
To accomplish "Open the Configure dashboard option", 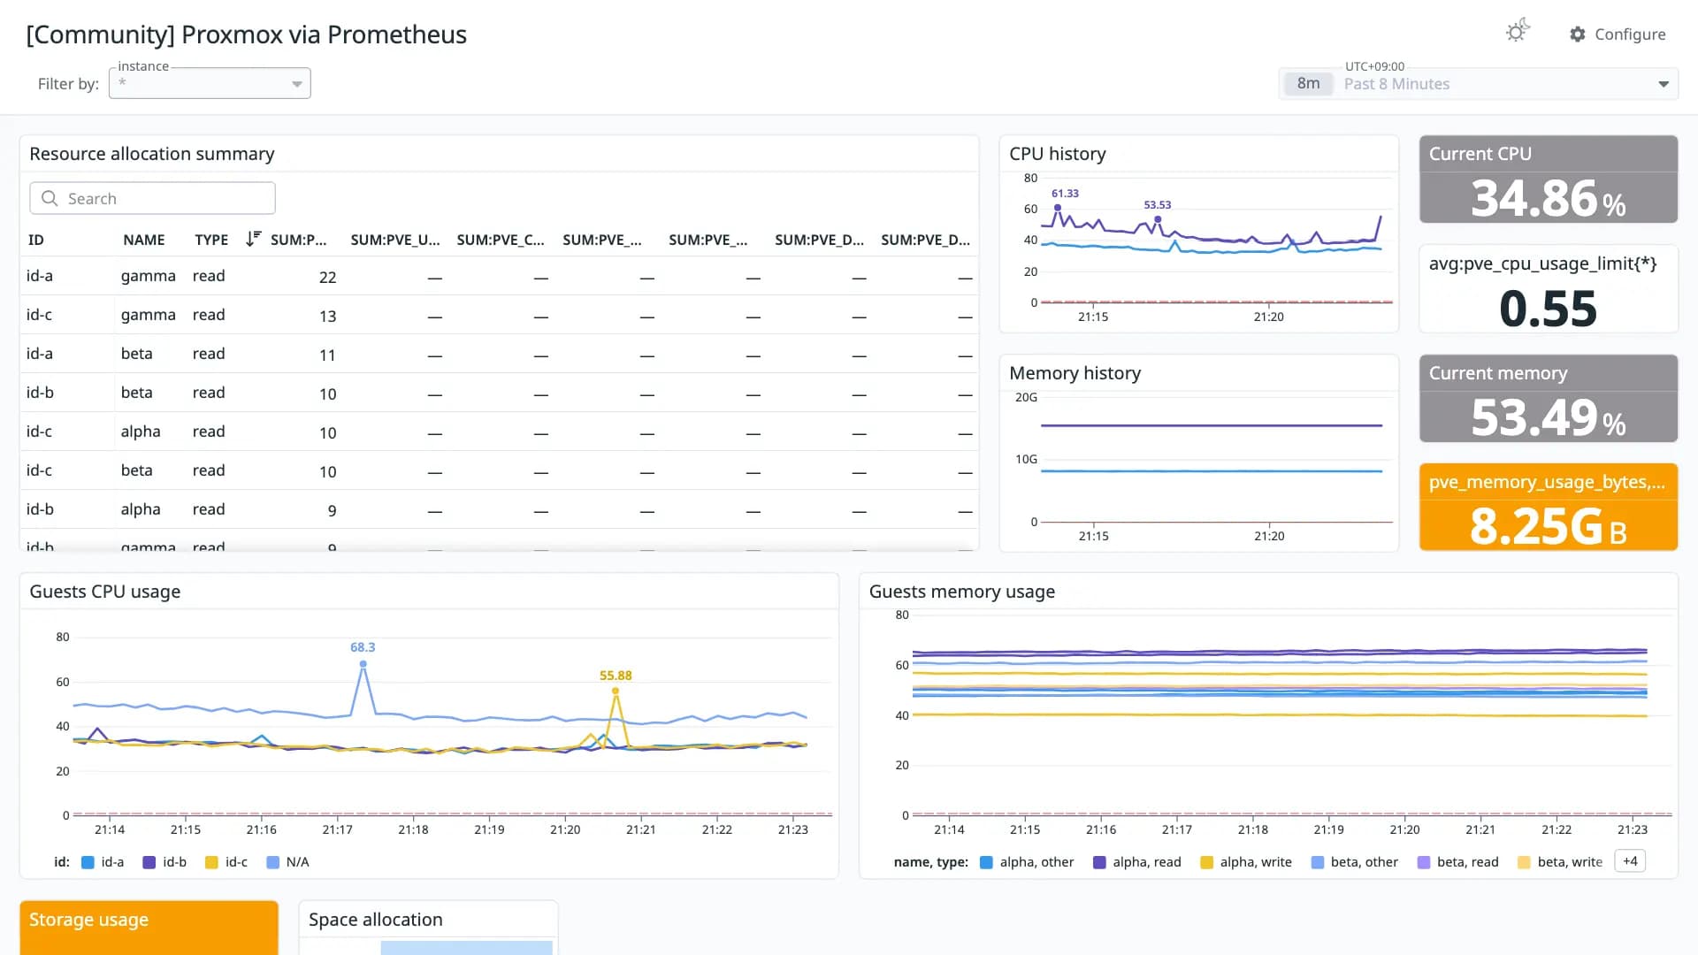I will (1618, 34).
